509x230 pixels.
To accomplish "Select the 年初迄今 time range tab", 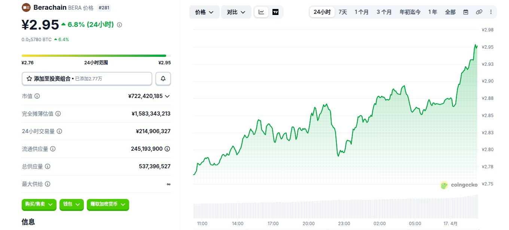I will [x=410, y=12].
